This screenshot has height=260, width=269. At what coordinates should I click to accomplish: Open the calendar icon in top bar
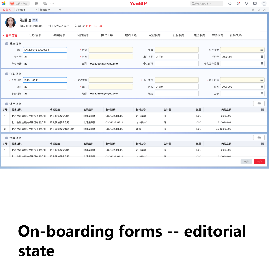tap(255, 3)
